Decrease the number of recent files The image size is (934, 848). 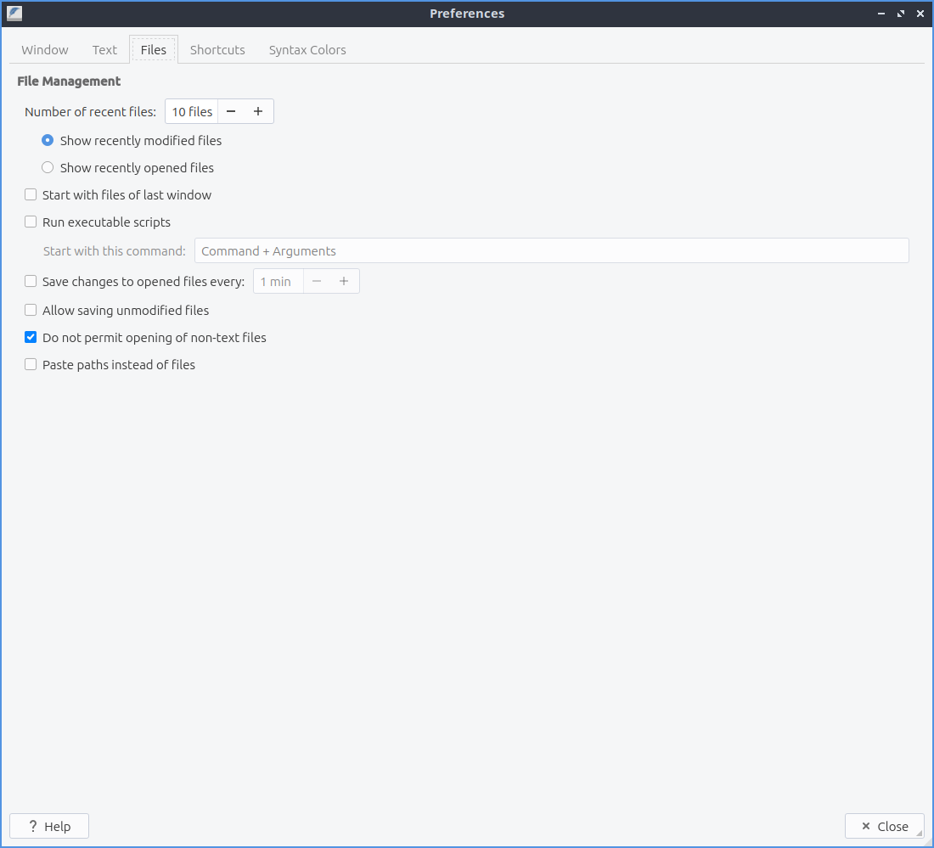(231, 112)
